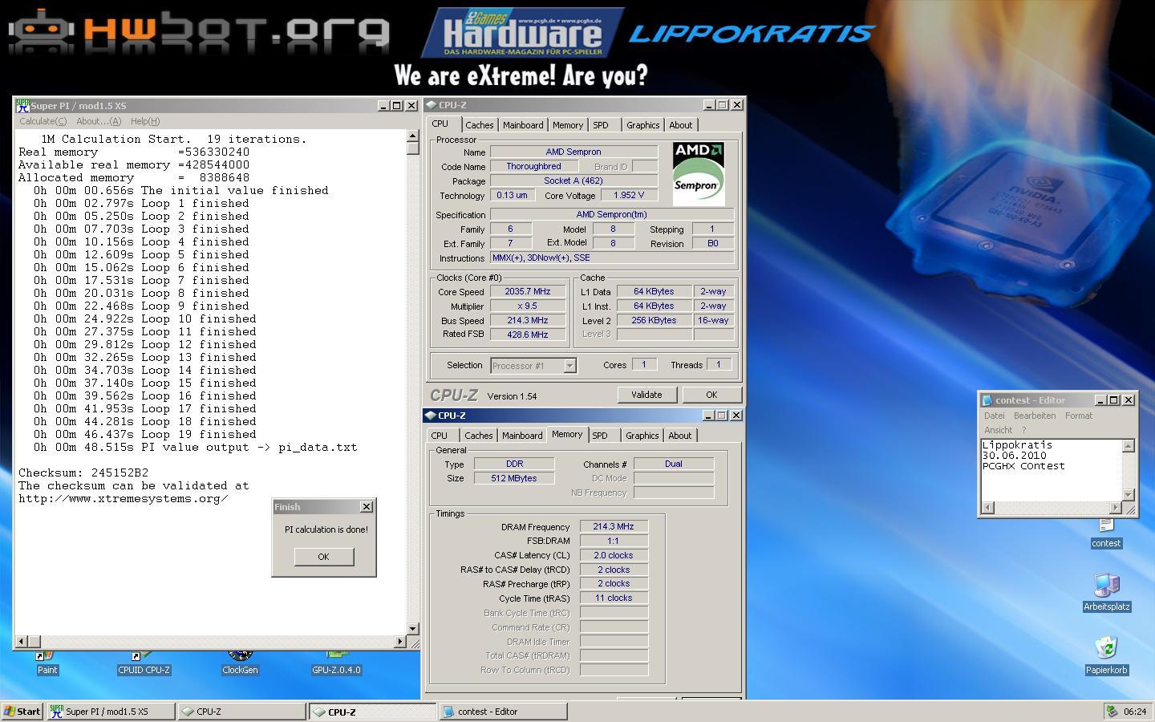Viewport: 1155px width, 722px height.
Task: Click the Core Speed value 2035.7 MHz
Action: (528, 292)
